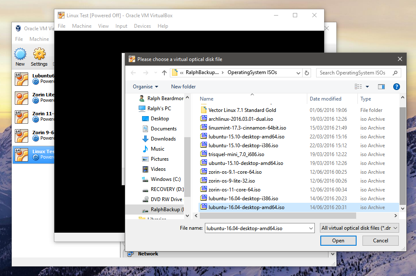This screenshot has height=276, width=416.
Task: Open Videos in navigation pane
Action: click(158, 169)
